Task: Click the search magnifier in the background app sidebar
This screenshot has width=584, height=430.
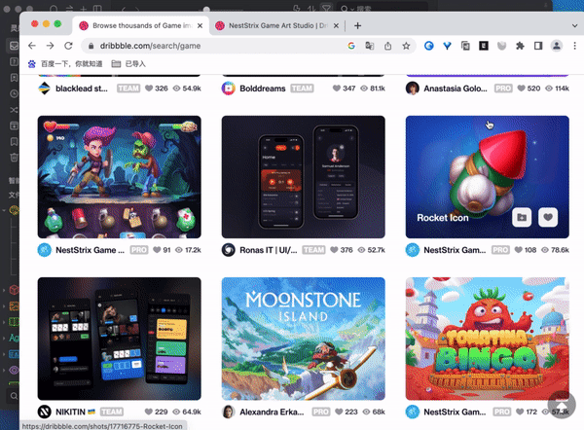Action: click(x=14, y=396)
